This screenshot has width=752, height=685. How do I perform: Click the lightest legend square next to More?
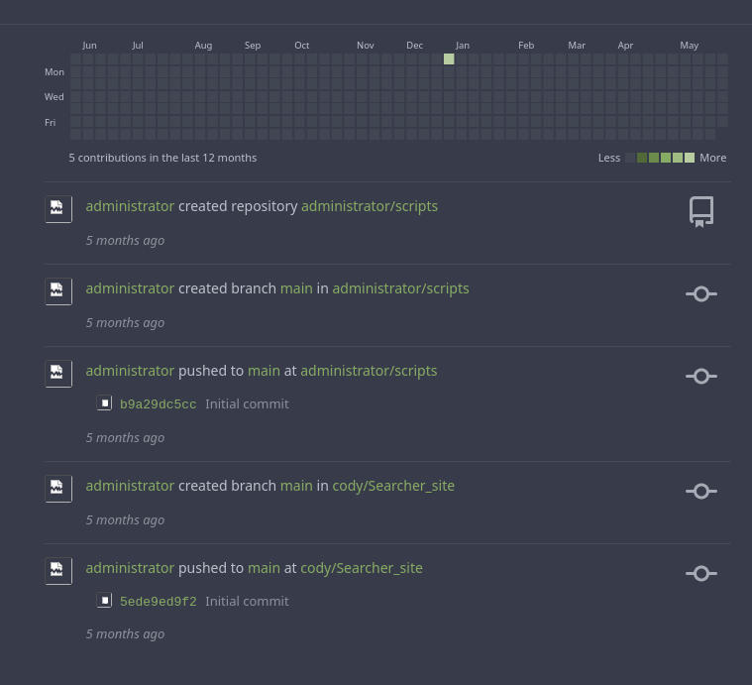[690, 158]
